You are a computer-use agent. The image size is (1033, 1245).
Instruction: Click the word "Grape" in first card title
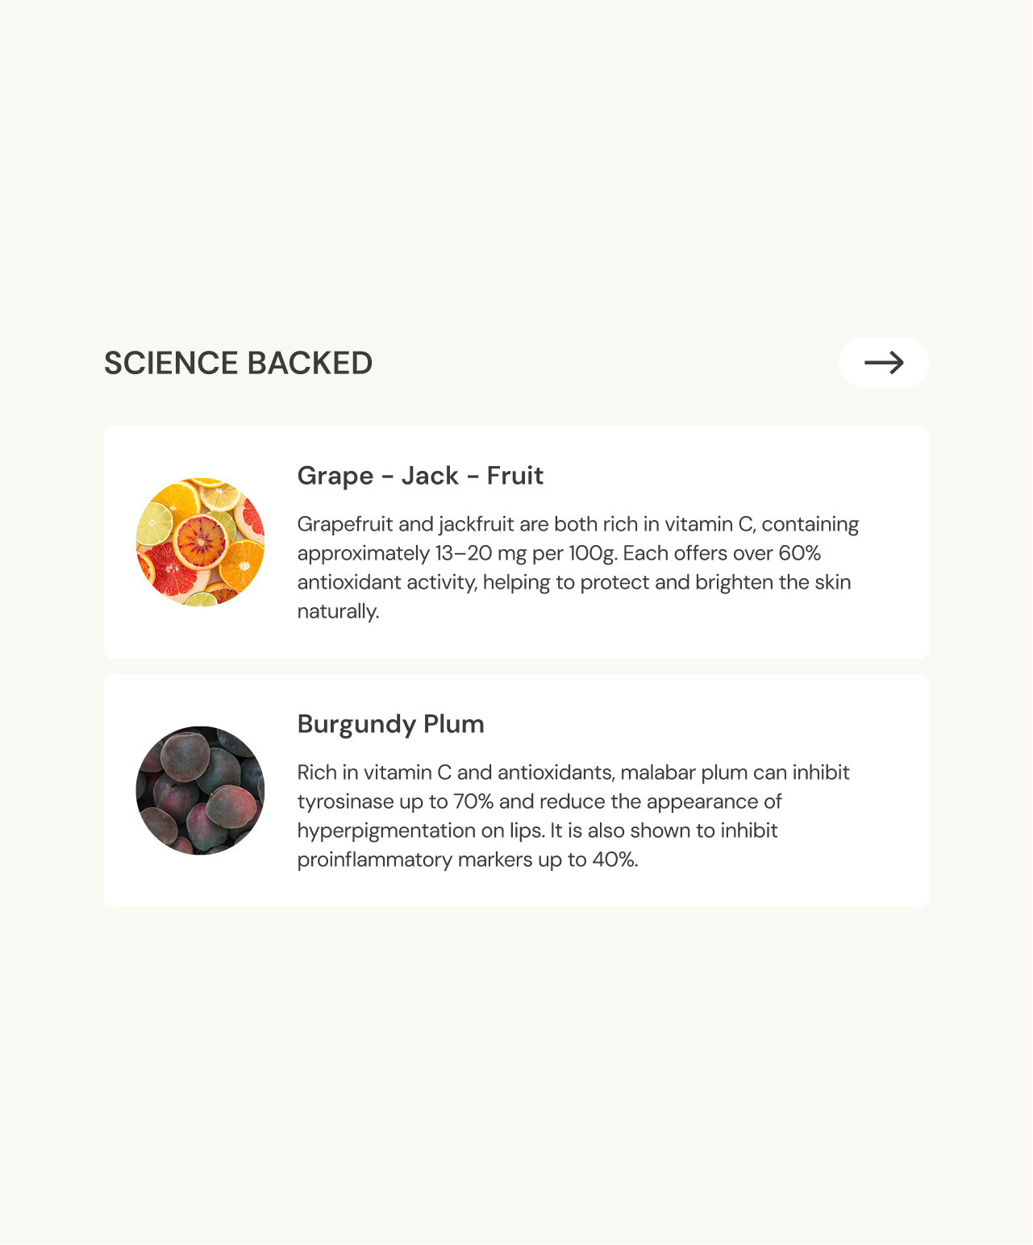click(335, 477)
